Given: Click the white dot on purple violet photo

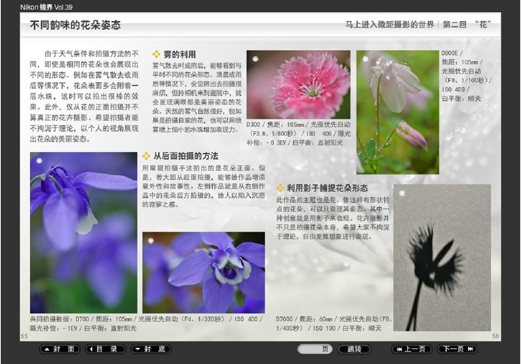Looking at the screenshot, I should (x=151, y=241).
